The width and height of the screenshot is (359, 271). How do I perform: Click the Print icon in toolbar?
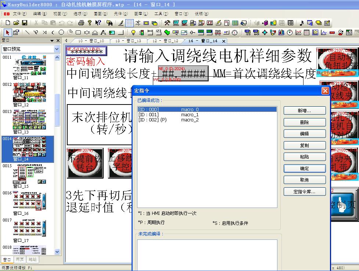click(81, 23)
